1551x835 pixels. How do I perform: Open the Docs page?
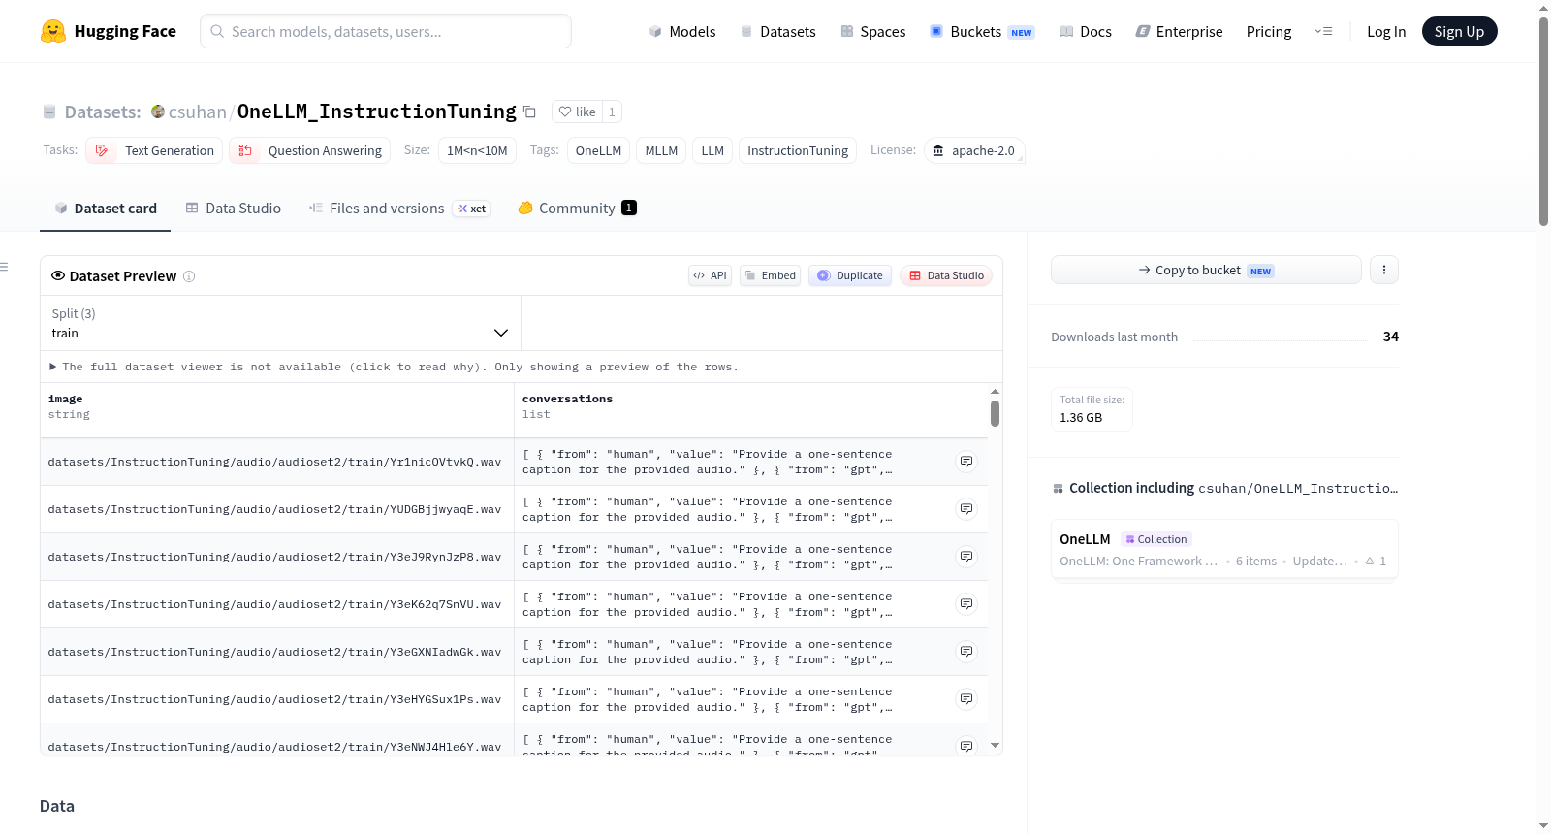[1085, 31]
